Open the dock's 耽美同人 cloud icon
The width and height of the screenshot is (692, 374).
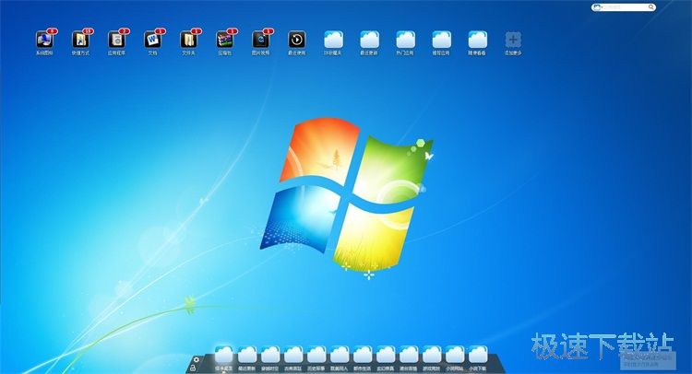tap(340, 356)
